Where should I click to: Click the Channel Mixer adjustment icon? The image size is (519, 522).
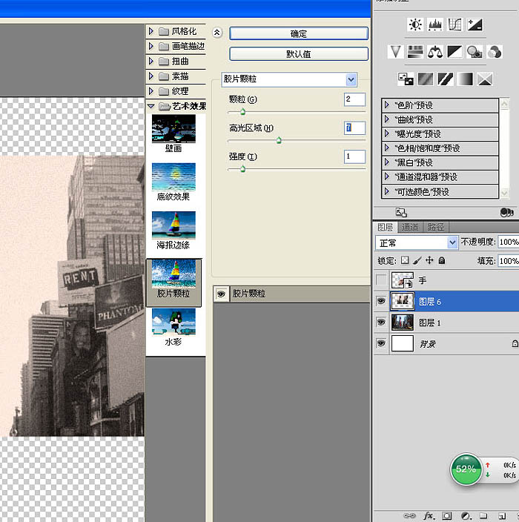point(495,52)
